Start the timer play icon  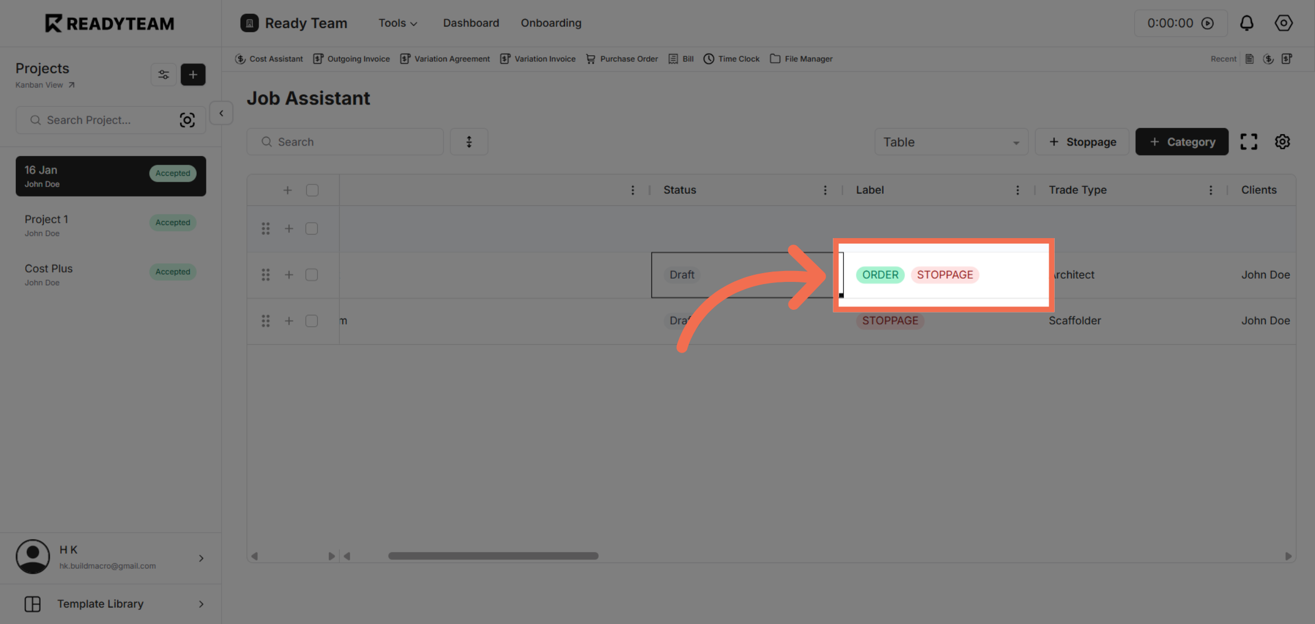[x=1208, y=23]
